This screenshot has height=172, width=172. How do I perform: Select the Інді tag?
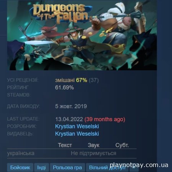coord(41,167)
